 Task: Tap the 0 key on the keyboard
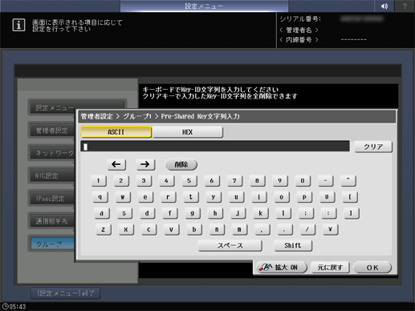pyautogui.click(x=303, y=181)
